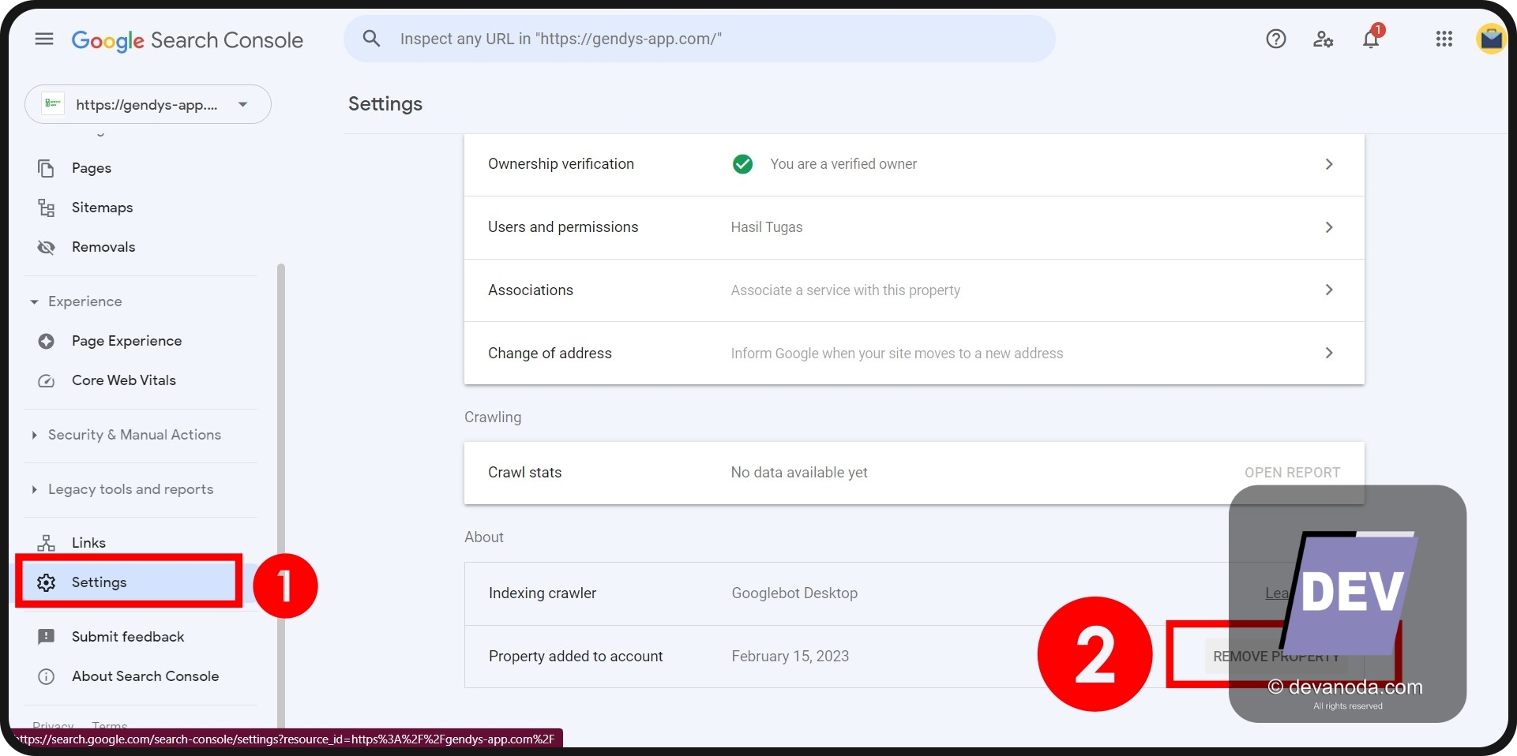The height and width of the screenshot is (756, 1517).
Task: Click the green verified checkmark icon
Action: [x=742, y=164]
